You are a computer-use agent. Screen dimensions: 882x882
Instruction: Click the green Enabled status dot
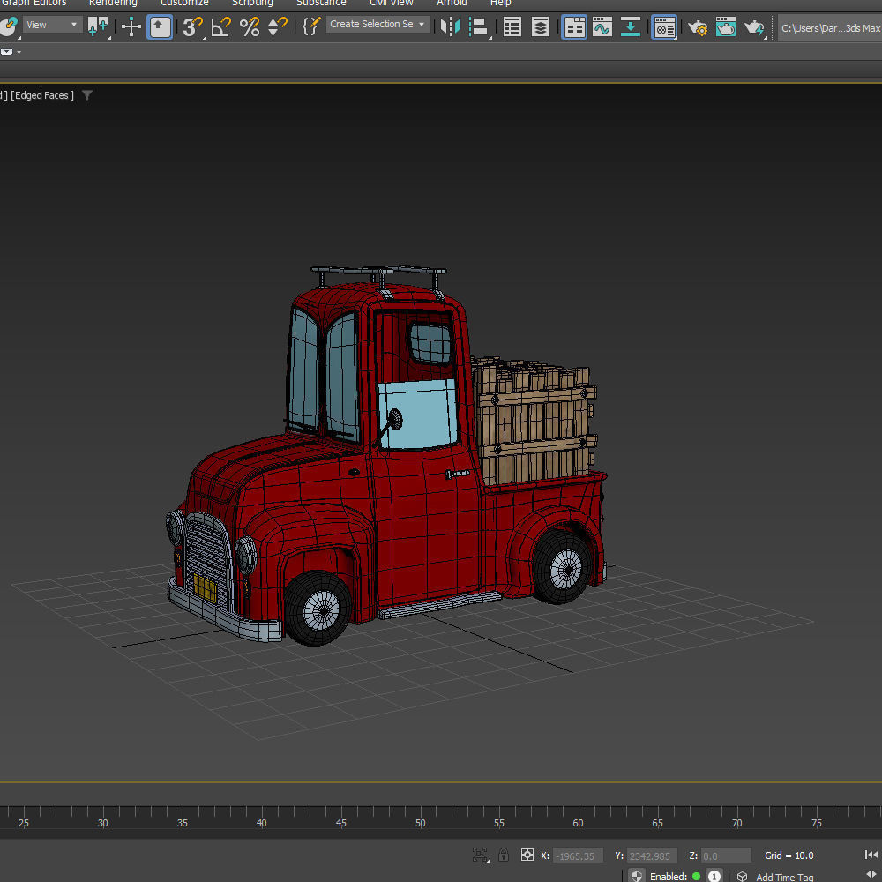[697, 877]
